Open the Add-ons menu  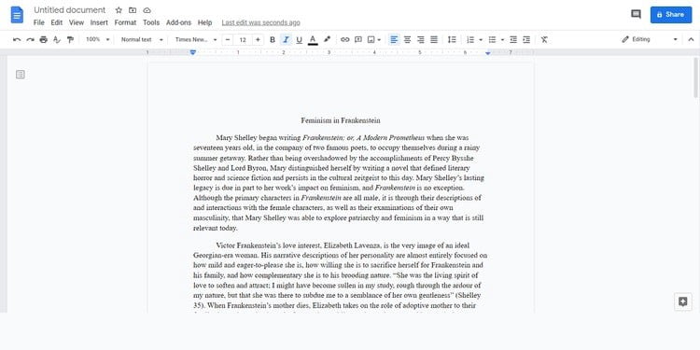coord(178,22)
